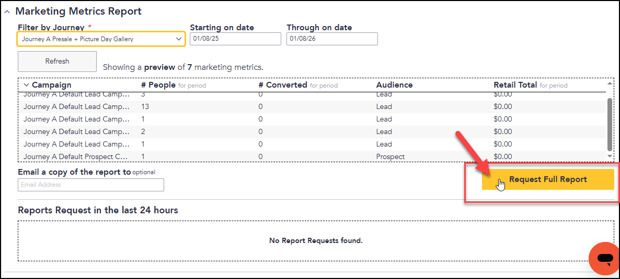This screenshot has width=620, height=279.
Task: Click the Retail Total column header
Action: click(x=515, y=85)
